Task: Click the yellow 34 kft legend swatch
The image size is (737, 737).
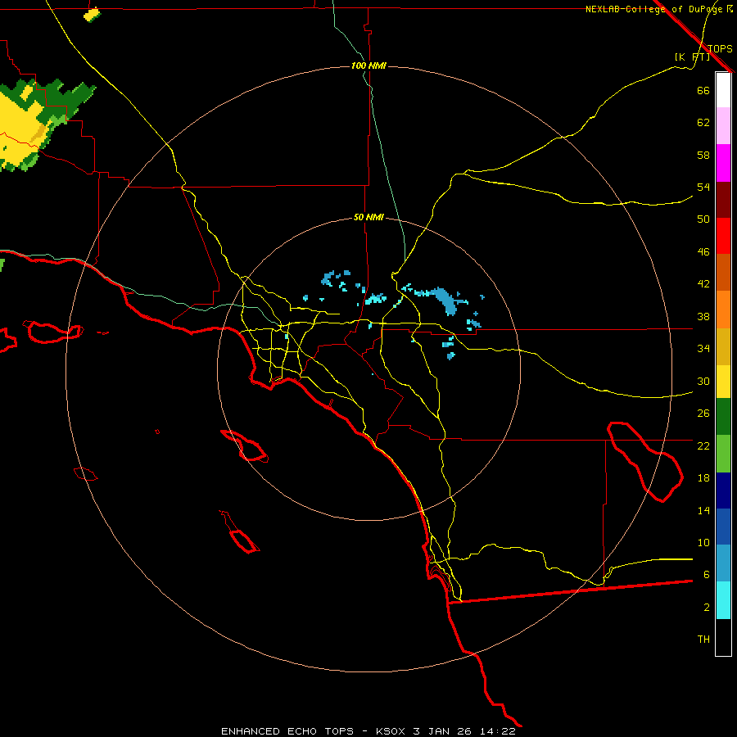Action: 723,382
